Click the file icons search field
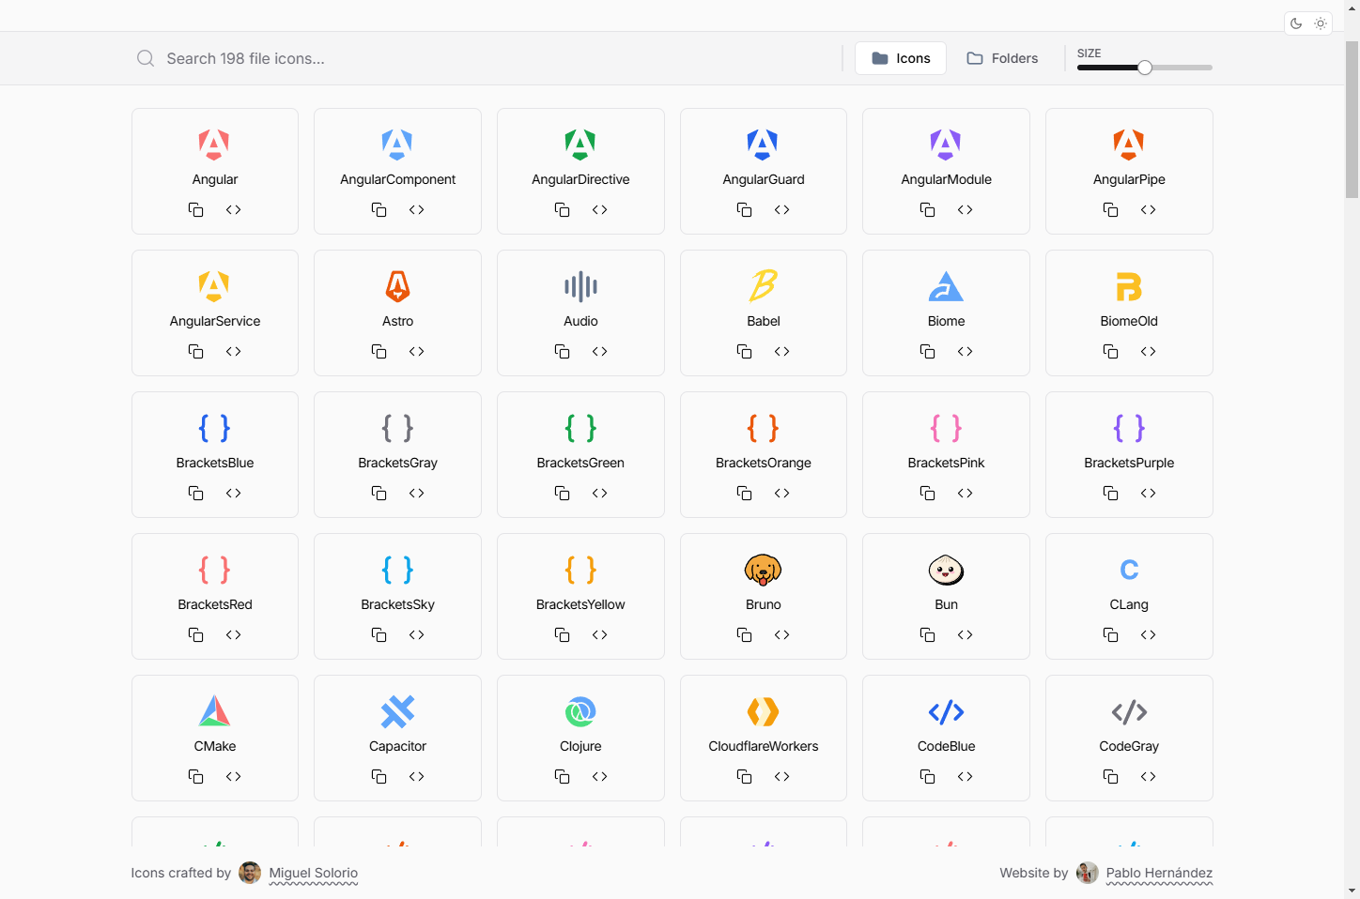The image size is (1360, 899). tap(376, 58)
